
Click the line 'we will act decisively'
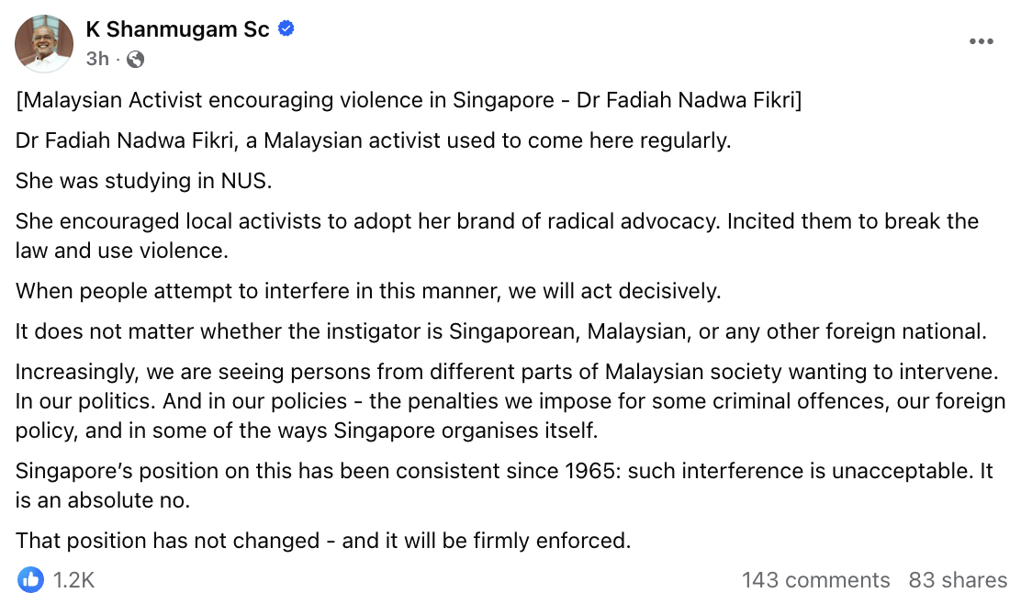pyautogui.click(x=367, y=291)
